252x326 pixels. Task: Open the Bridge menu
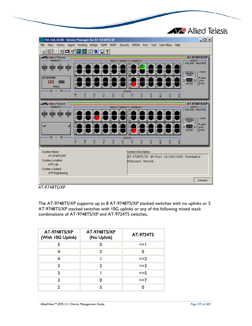click(94, 45)
